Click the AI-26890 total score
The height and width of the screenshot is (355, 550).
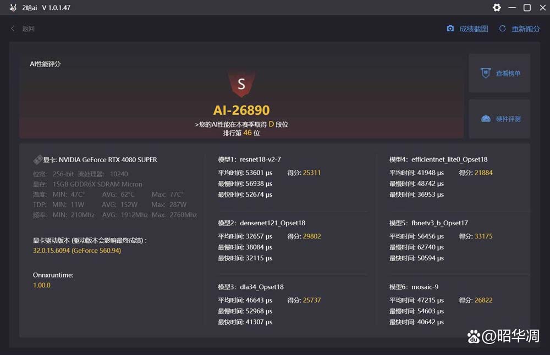coord(241,110)
